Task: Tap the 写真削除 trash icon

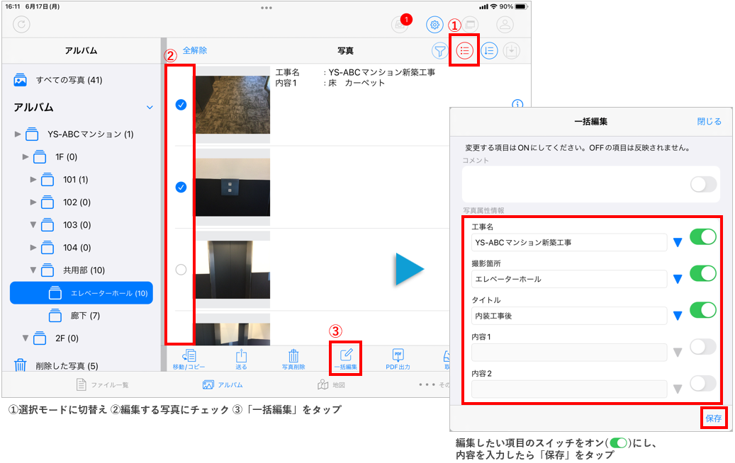Action: (x=293, y=358)
